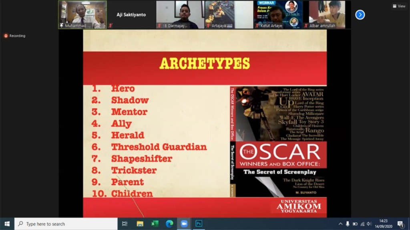Image resolution: width=410 pixels, height=230 pixels.
Task: Open Task View on taskbar
Action: point(125,224)
